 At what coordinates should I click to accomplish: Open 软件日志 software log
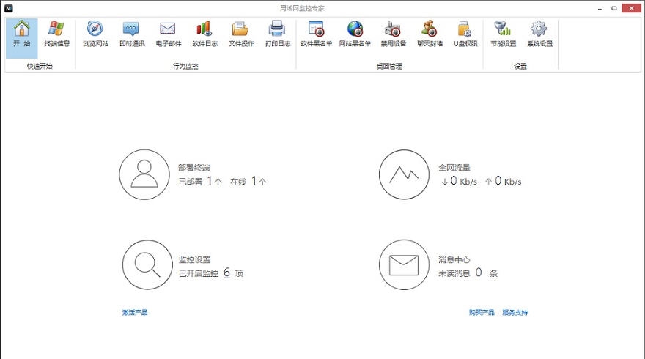coord(204,34)
